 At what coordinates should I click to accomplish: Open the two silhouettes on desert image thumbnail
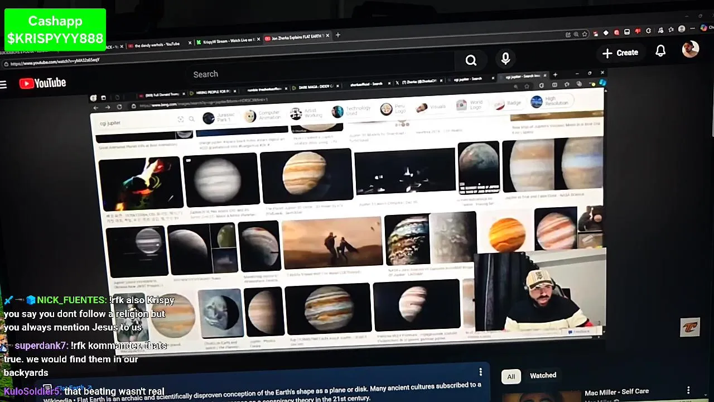(332, 243)
